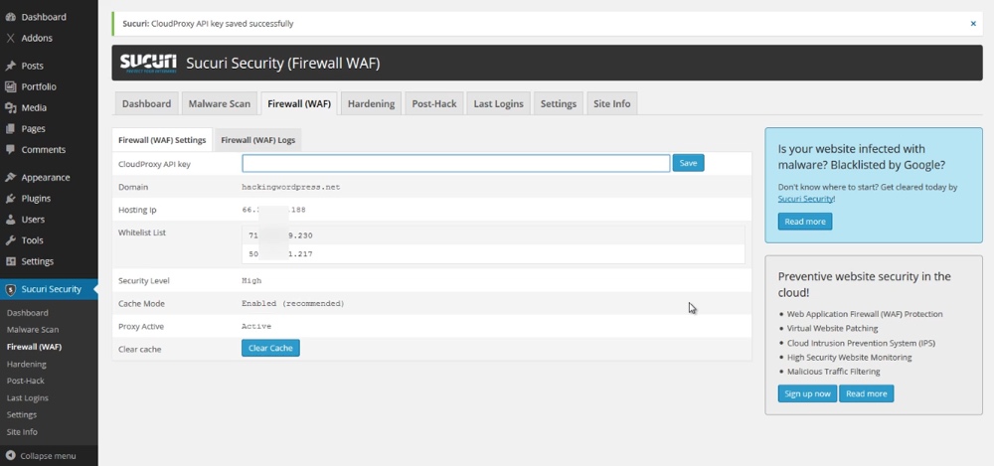Click the Appearance paintbrush icon
This screenshot has width=994, height=466.
click(x=10, y=178)
